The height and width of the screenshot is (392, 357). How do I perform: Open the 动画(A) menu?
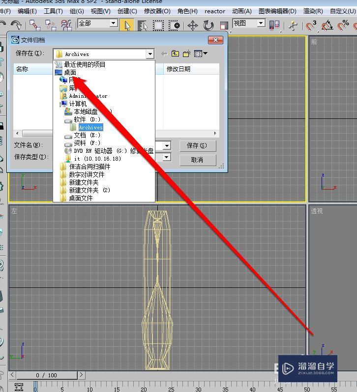tap(241, 11)
